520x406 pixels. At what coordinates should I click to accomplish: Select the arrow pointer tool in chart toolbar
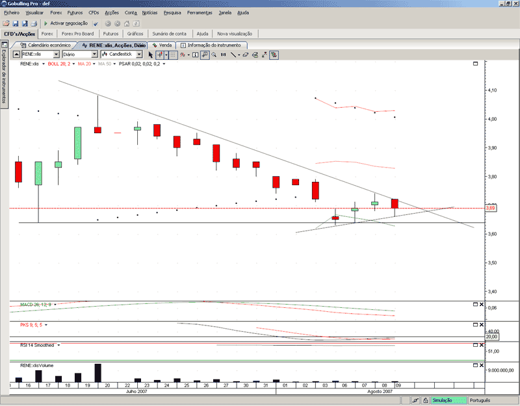coord(151,55)
